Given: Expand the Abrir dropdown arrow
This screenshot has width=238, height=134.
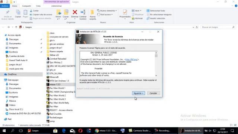Looking at the screenshot, I should tap(141, 11).
